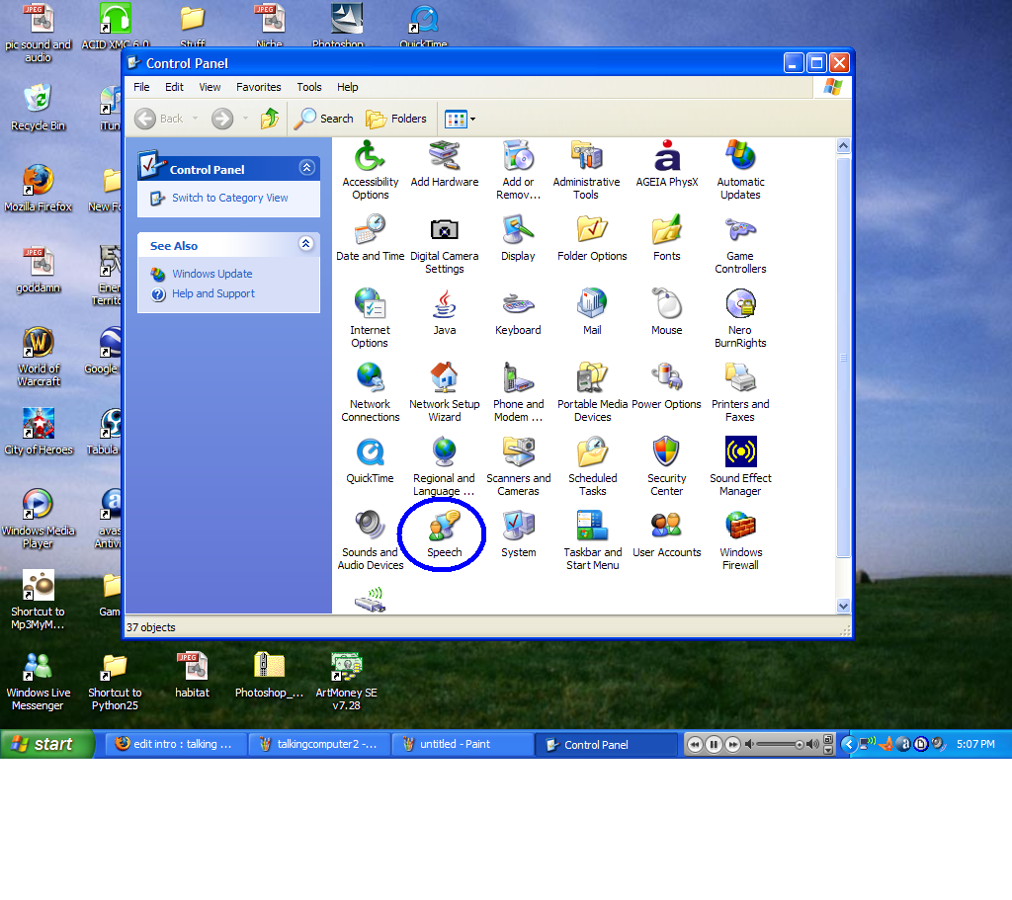Collapse the Control Panel sidebar section
Viewport: 1012px width, 900px height.
[306, 169]
